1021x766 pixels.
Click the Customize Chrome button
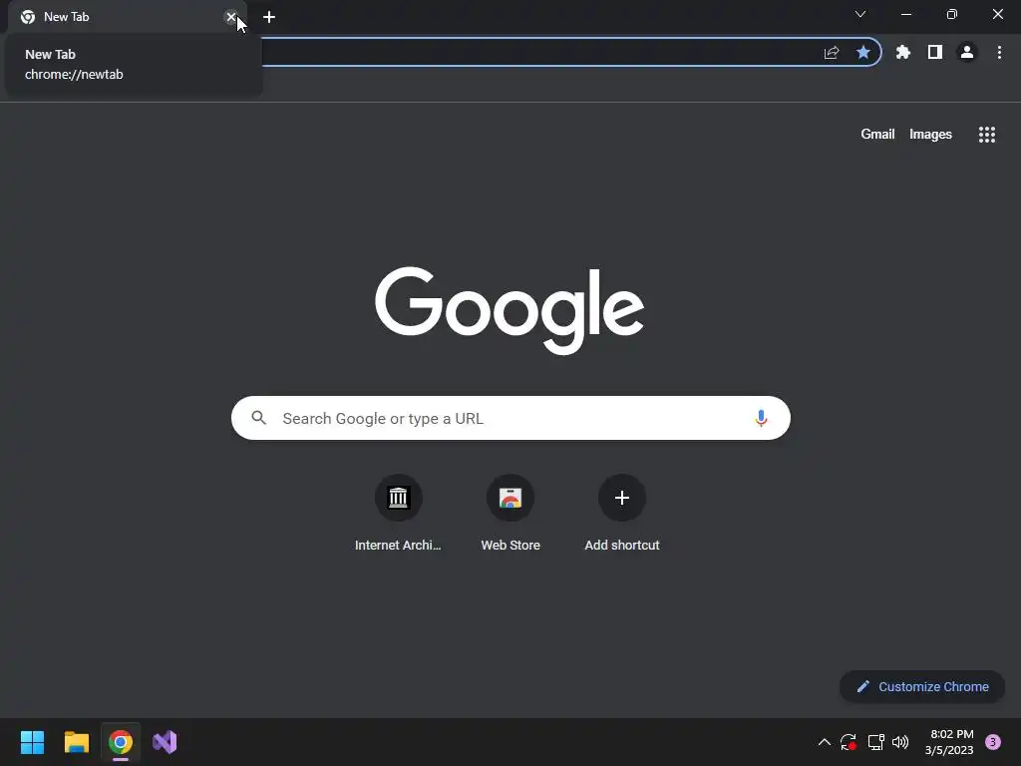(x=922, y=686)
